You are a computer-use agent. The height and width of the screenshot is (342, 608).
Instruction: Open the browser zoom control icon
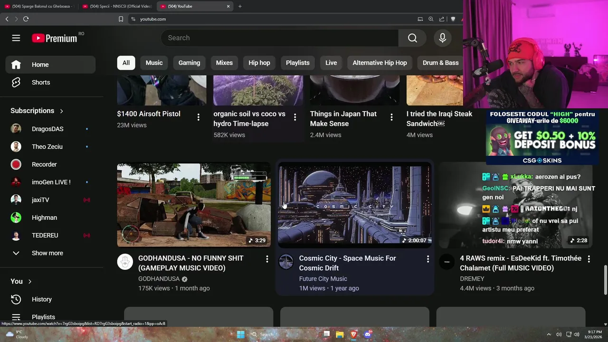click(431, 19)
